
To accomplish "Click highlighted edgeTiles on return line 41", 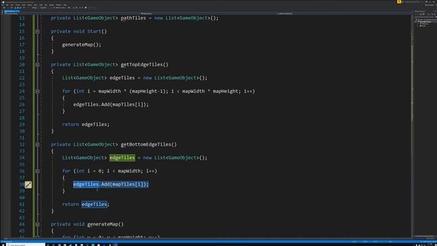I will (x=94, y=204).
